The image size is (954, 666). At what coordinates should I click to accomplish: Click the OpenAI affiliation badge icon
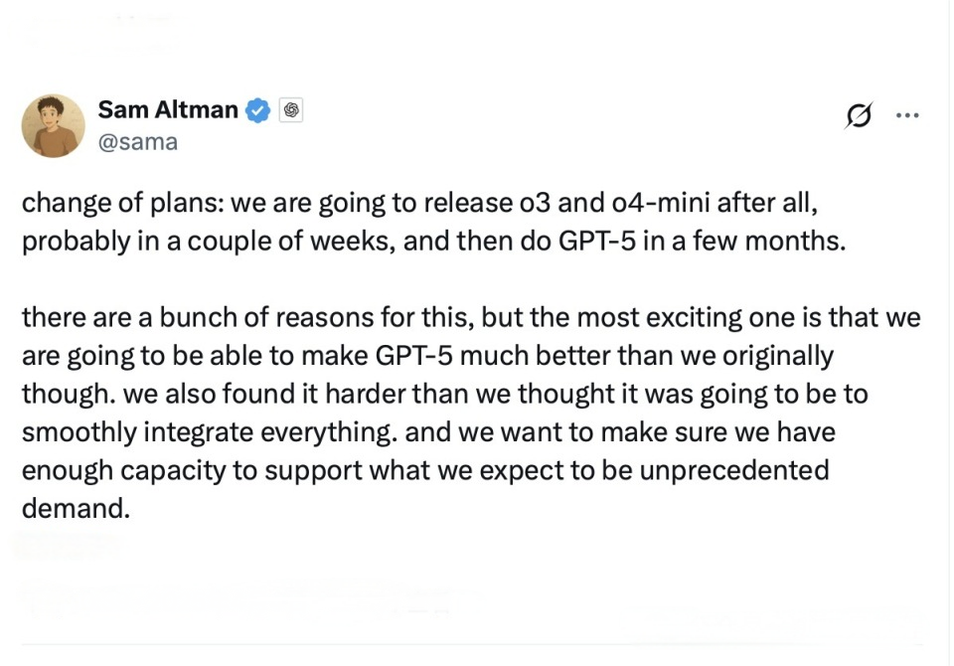pos(290,110)
